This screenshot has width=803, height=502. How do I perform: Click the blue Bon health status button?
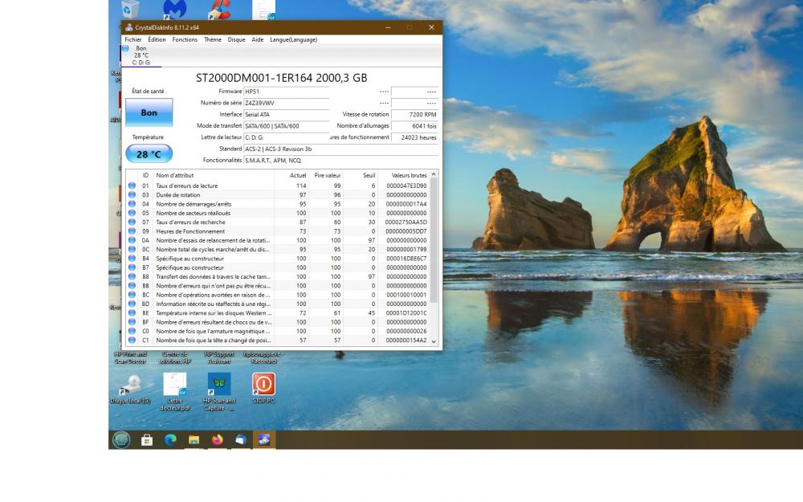click(x=149, y=112)
